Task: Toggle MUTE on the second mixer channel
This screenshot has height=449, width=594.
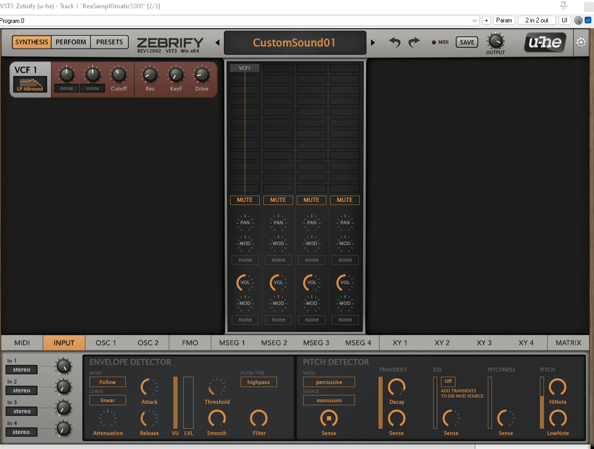Action: [278, 200]
